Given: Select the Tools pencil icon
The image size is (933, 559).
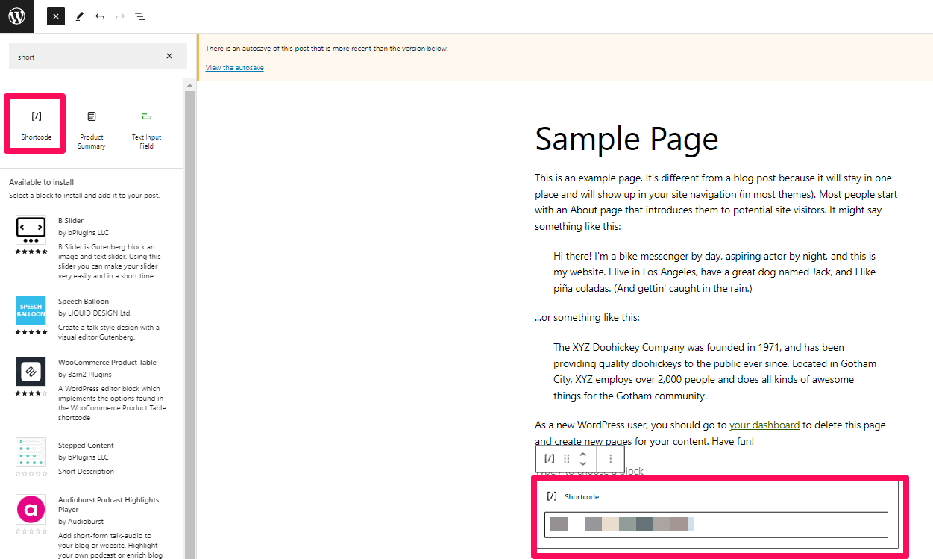Looking at the screenshot, I should [x=80, y=16].
